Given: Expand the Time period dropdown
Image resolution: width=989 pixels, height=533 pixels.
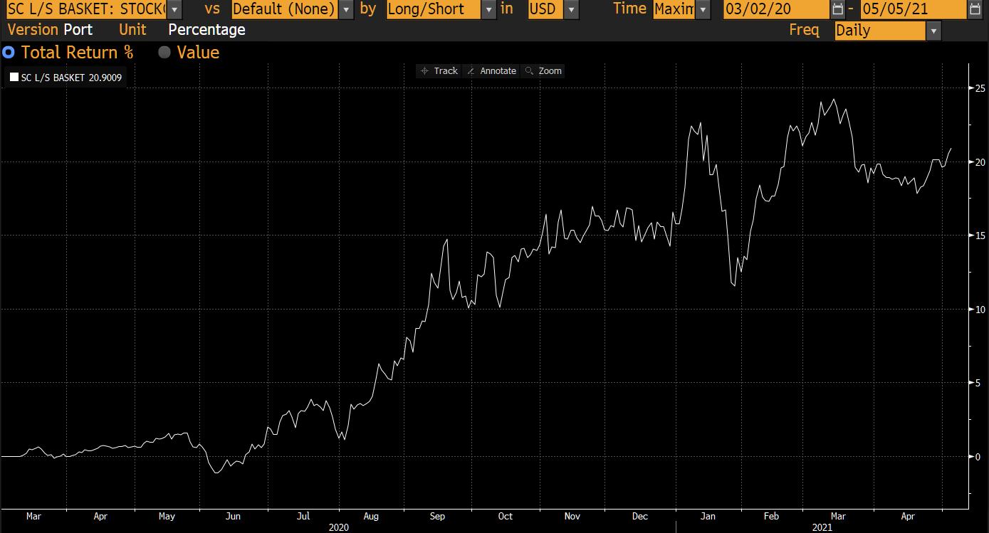Looking at the screenshot, I should (x=703, y=9).
